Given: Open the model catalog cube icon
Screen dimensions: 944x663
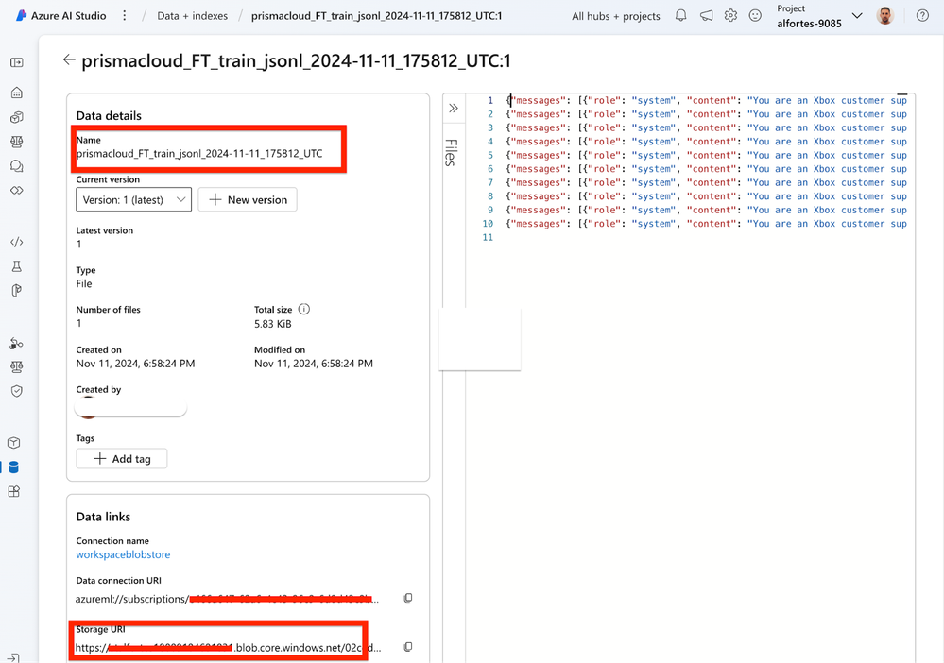Looking at the screenshot, I should 17,117.
